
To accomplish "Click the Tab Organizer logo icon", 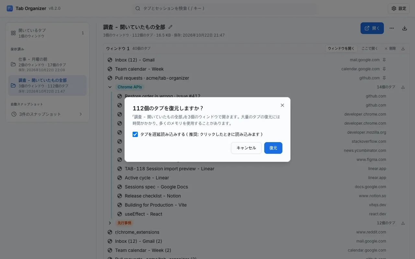I will (x=10, y=8).
